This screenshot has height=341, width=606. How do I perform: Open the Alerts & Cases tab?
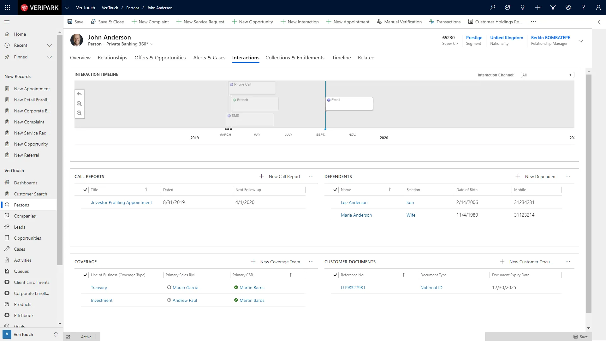(x=209, y=57)
